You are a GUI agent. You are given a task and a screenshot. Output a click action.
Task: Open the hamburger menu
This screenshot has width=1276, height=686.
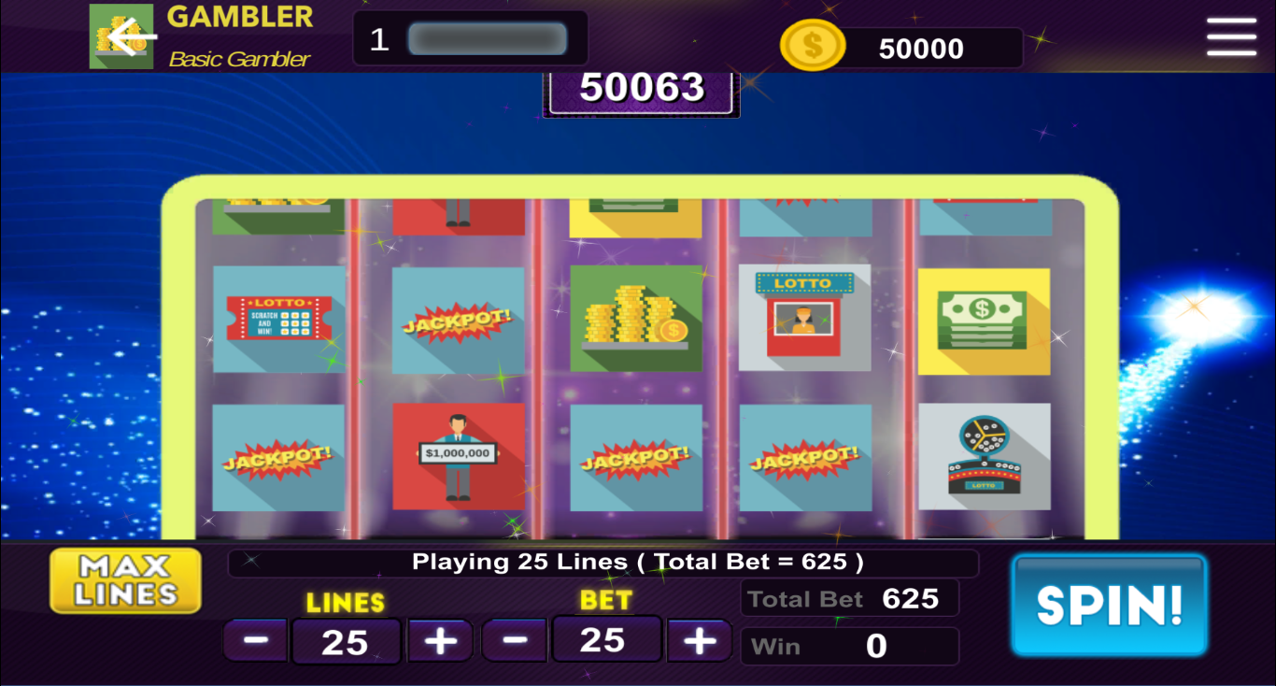click(1231, 37)
